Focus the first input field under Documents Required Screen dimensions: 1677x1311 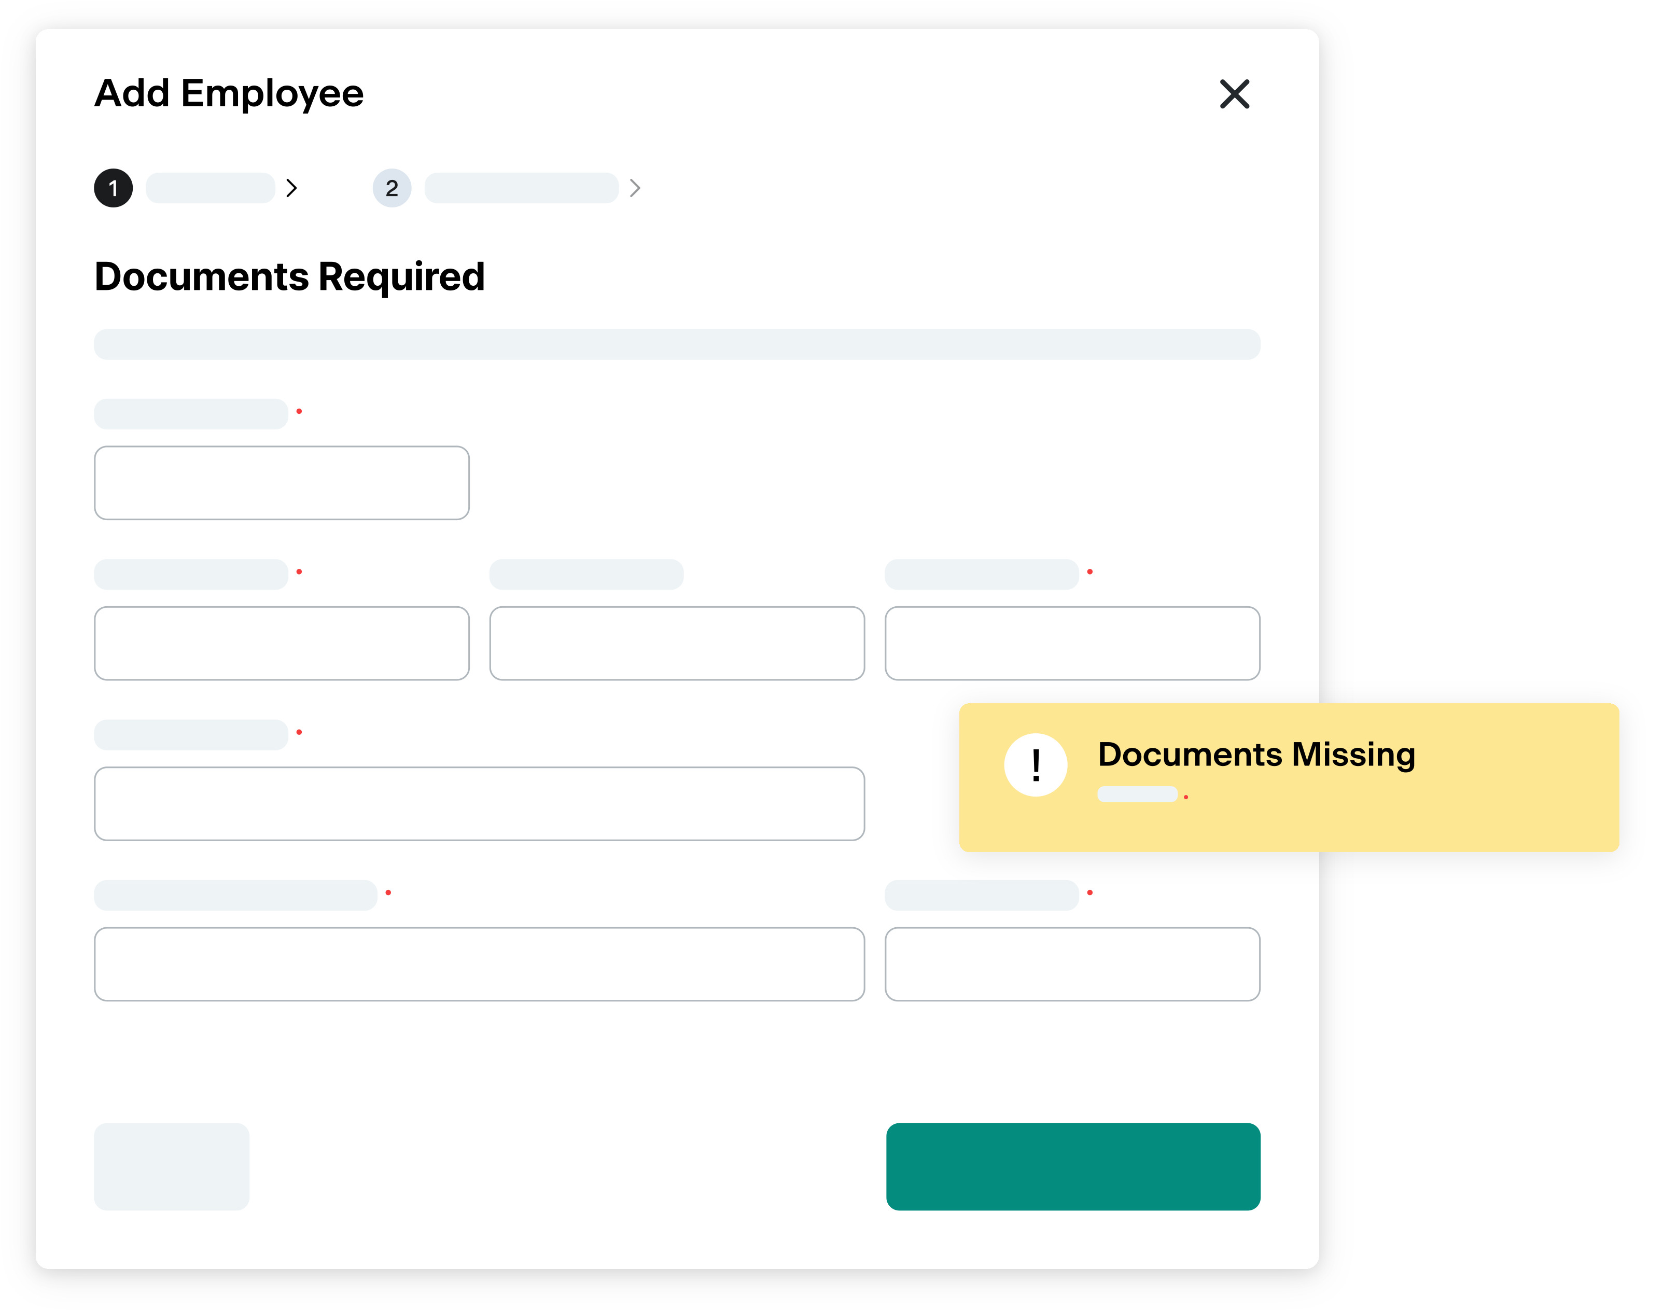pyautogui.click(x=281, y=482)
